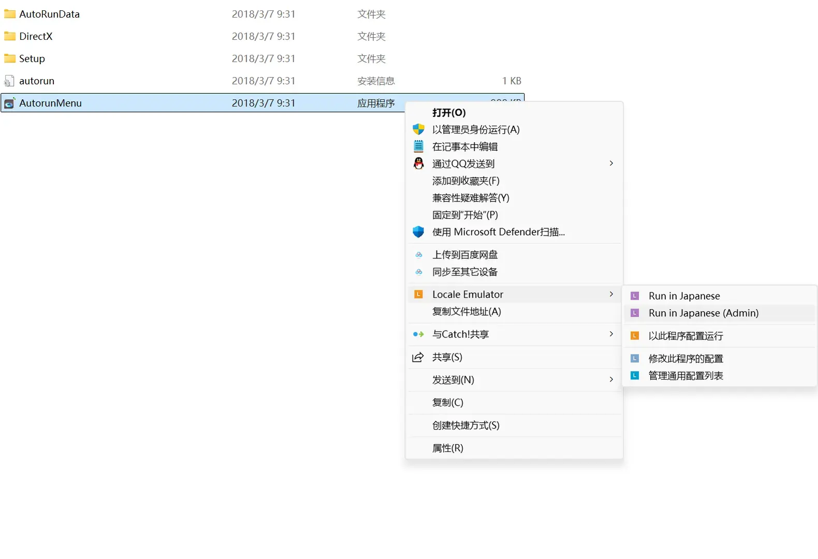Click the Notepad icon in menu
The width and height of the screenshot is (818, 559).
pyautogui.click(x=418, y=146)
